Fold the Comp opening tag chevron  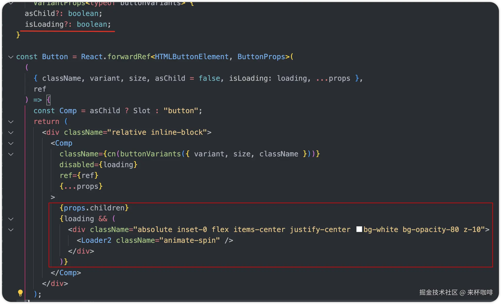pos(11,143)
